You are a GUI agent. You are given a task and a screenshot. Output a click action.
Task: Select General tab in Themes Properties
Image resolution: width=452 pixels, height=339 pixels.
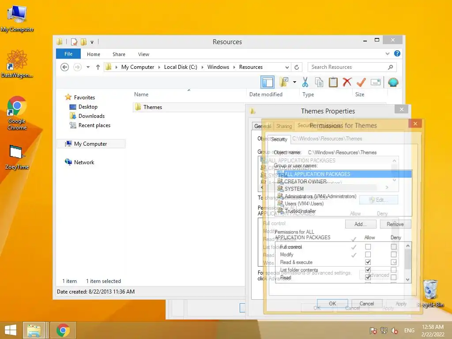point(262,126)
